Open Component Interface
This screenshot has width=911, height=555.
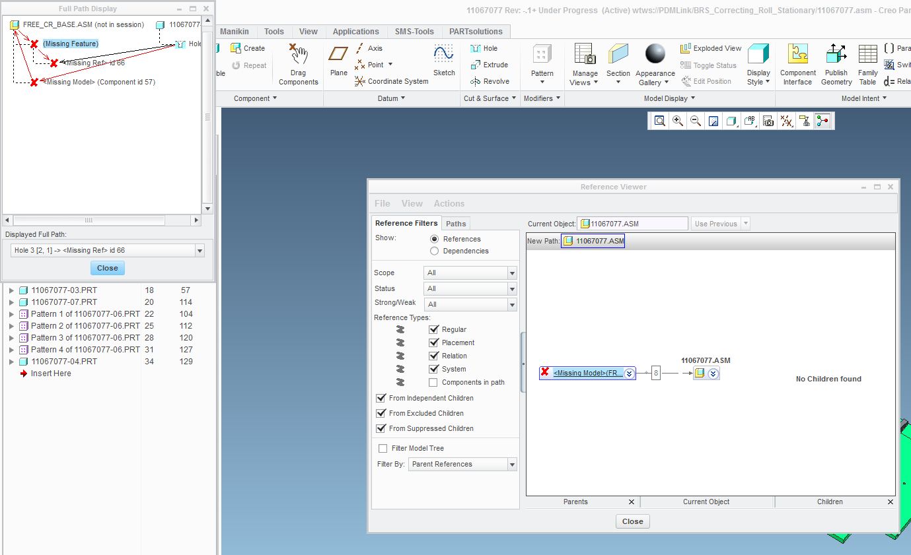798,65
